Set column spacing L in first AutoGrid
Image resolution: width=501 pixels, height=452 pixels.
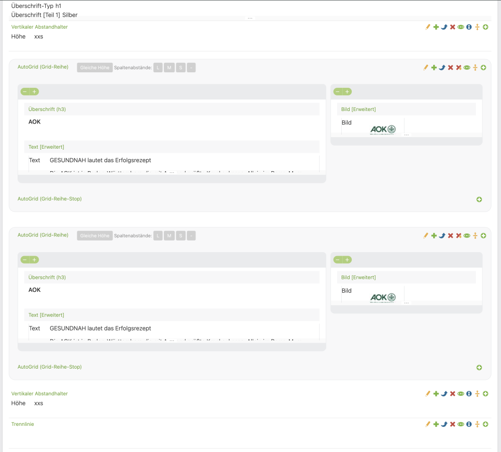pyautogui.click(x=158, y=68)
